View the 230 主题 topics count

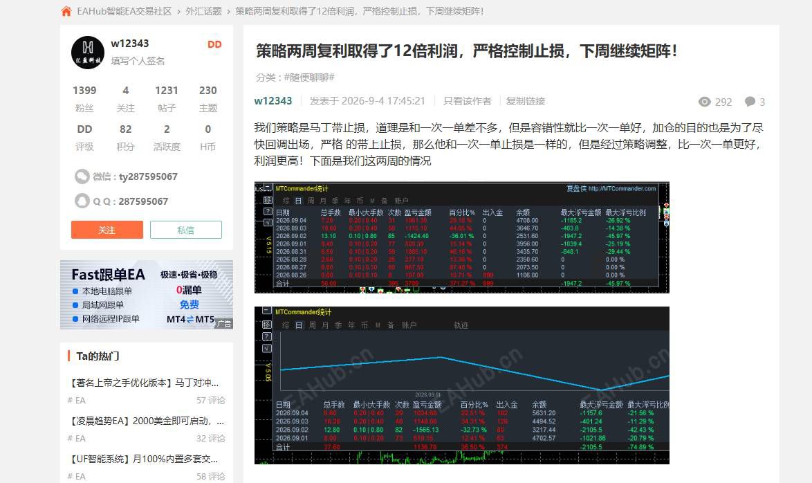coord(208,98)
